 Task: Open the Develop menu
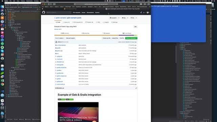(36, 1)
